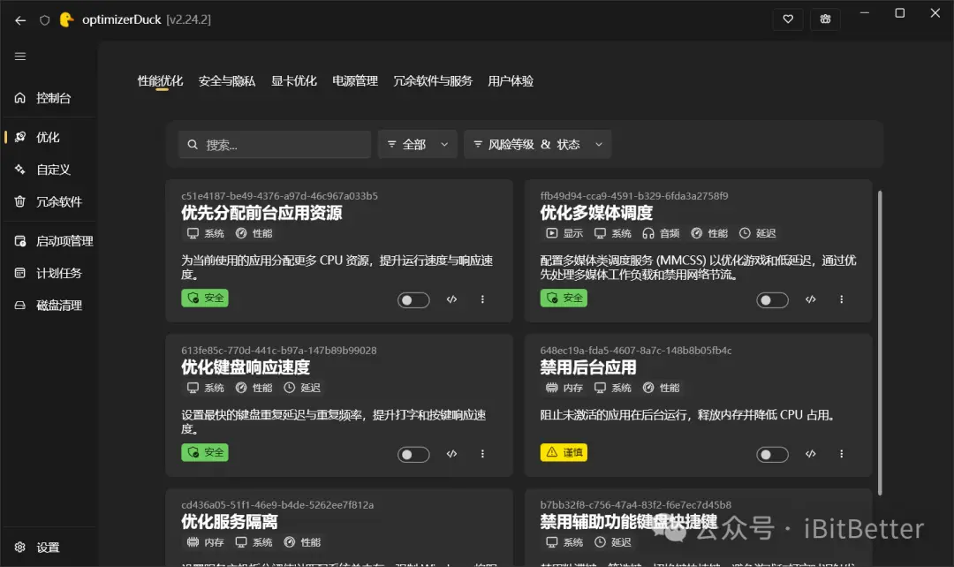Open more options for 禁用后台应用

click(842, 454)
